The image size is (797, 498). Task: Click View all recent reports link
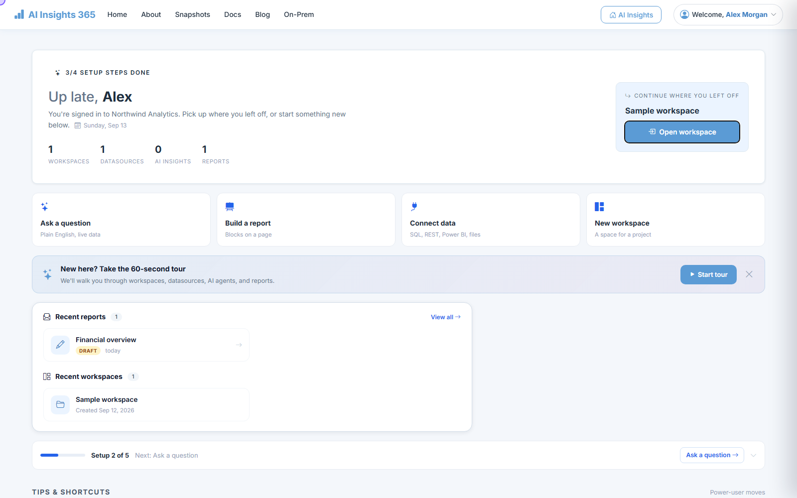[446, 317]
